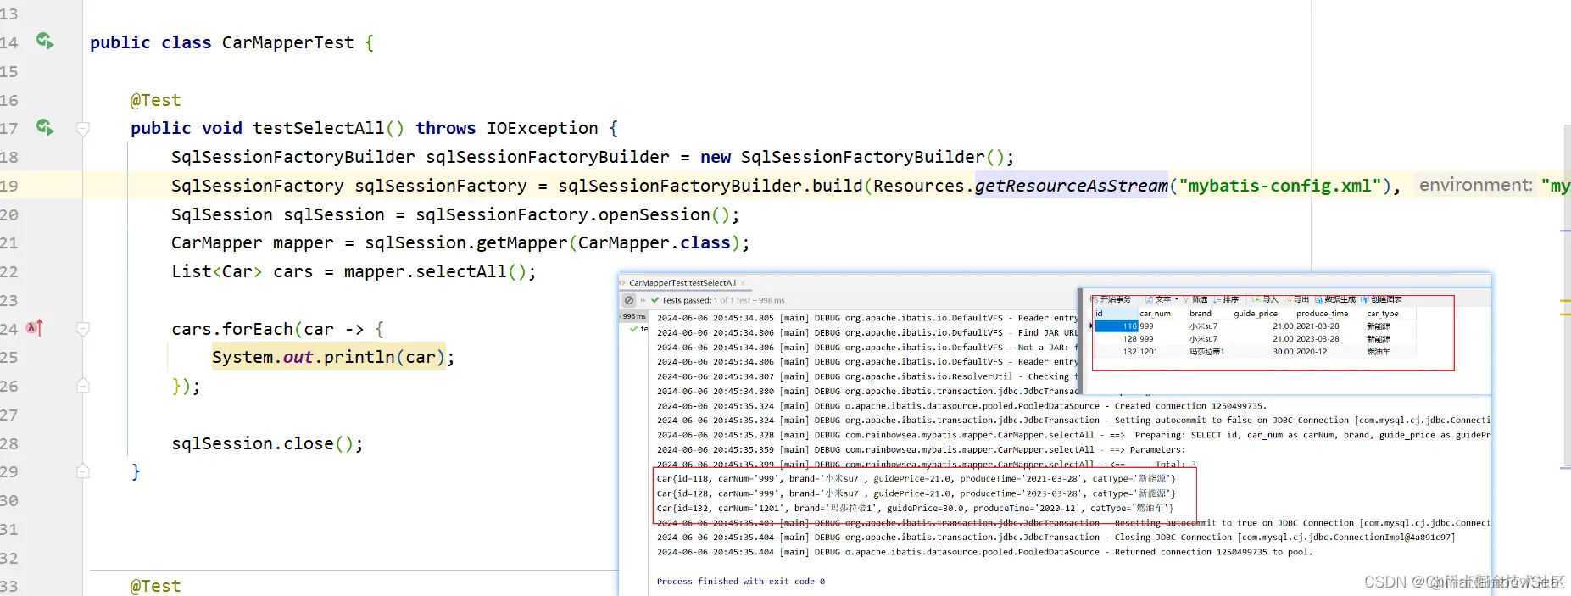This screenshot has height=596, width=1571.
Task: Click the lambda gutter marker on line 24
Action: [35, 327]
